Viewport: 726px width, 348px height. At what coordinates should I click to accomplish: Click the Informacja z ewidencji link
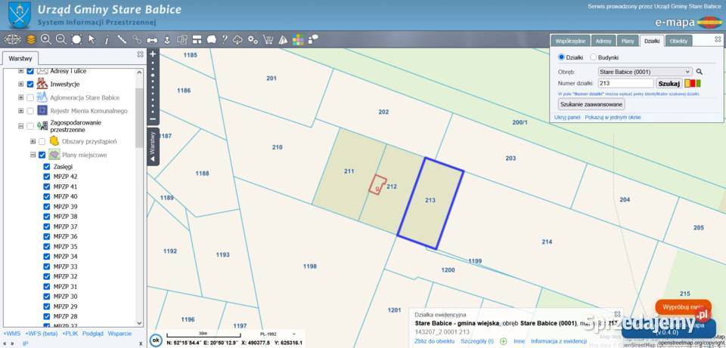pyautogui.click(x=559, y=341)
